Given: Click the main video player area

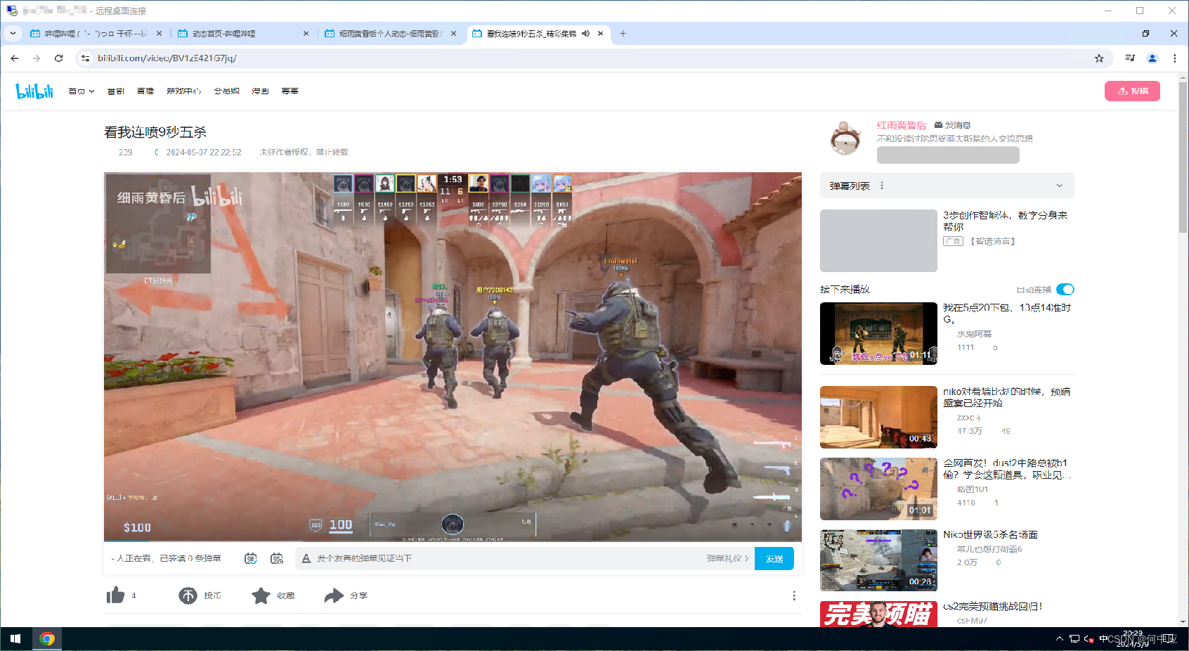Looking at the screenshot, I should (x=453, y=356).
